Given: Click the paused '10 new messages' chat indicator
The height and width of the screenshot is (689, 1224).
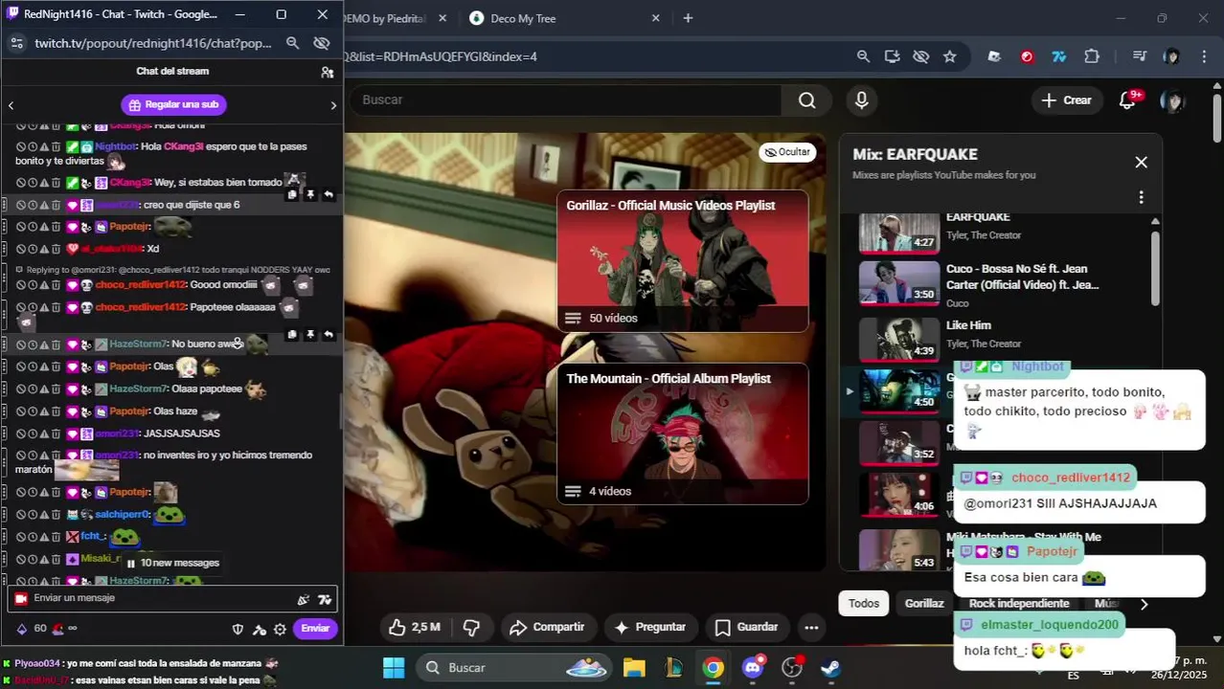Looking at the screenshot, I should pos(173,563).
